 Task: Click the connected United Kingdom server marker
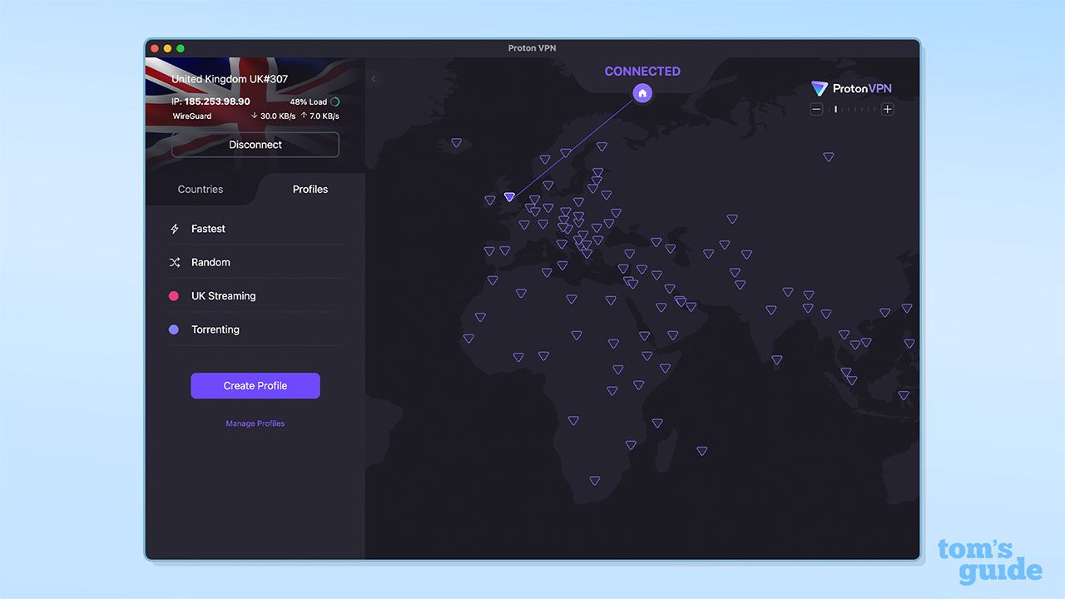tap(509, 197)
